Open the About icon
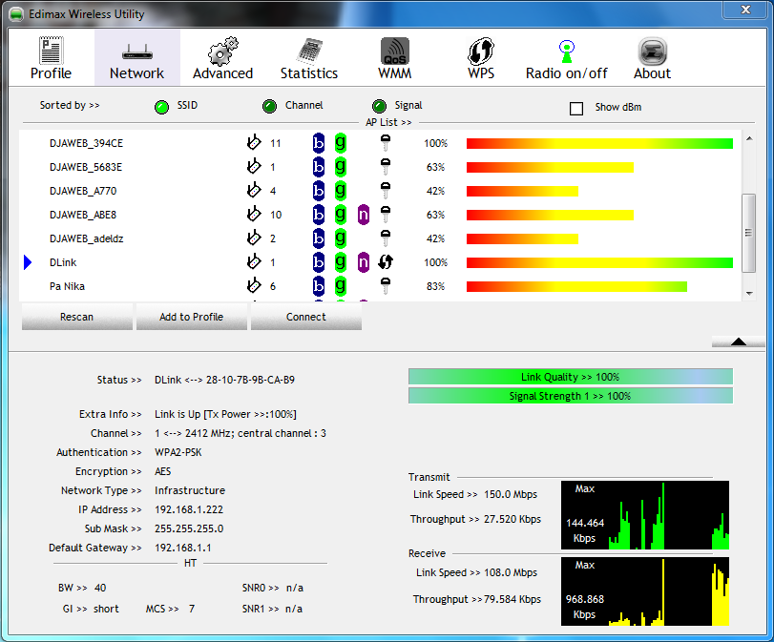 [653, 52]
